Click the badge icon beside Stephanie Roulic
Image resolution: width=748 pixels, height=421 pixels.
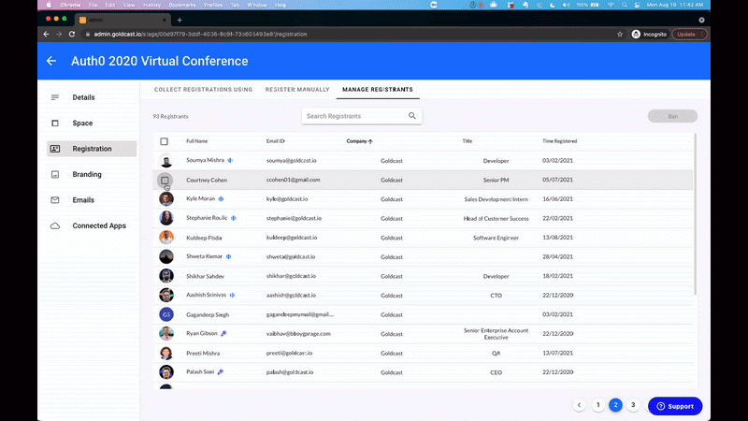coord(233,218)
